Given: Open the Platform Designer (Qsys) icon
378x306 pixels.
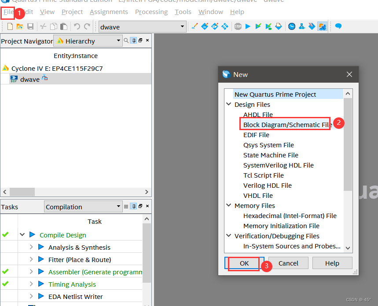Looking at the screenshot, I should 322,26.
